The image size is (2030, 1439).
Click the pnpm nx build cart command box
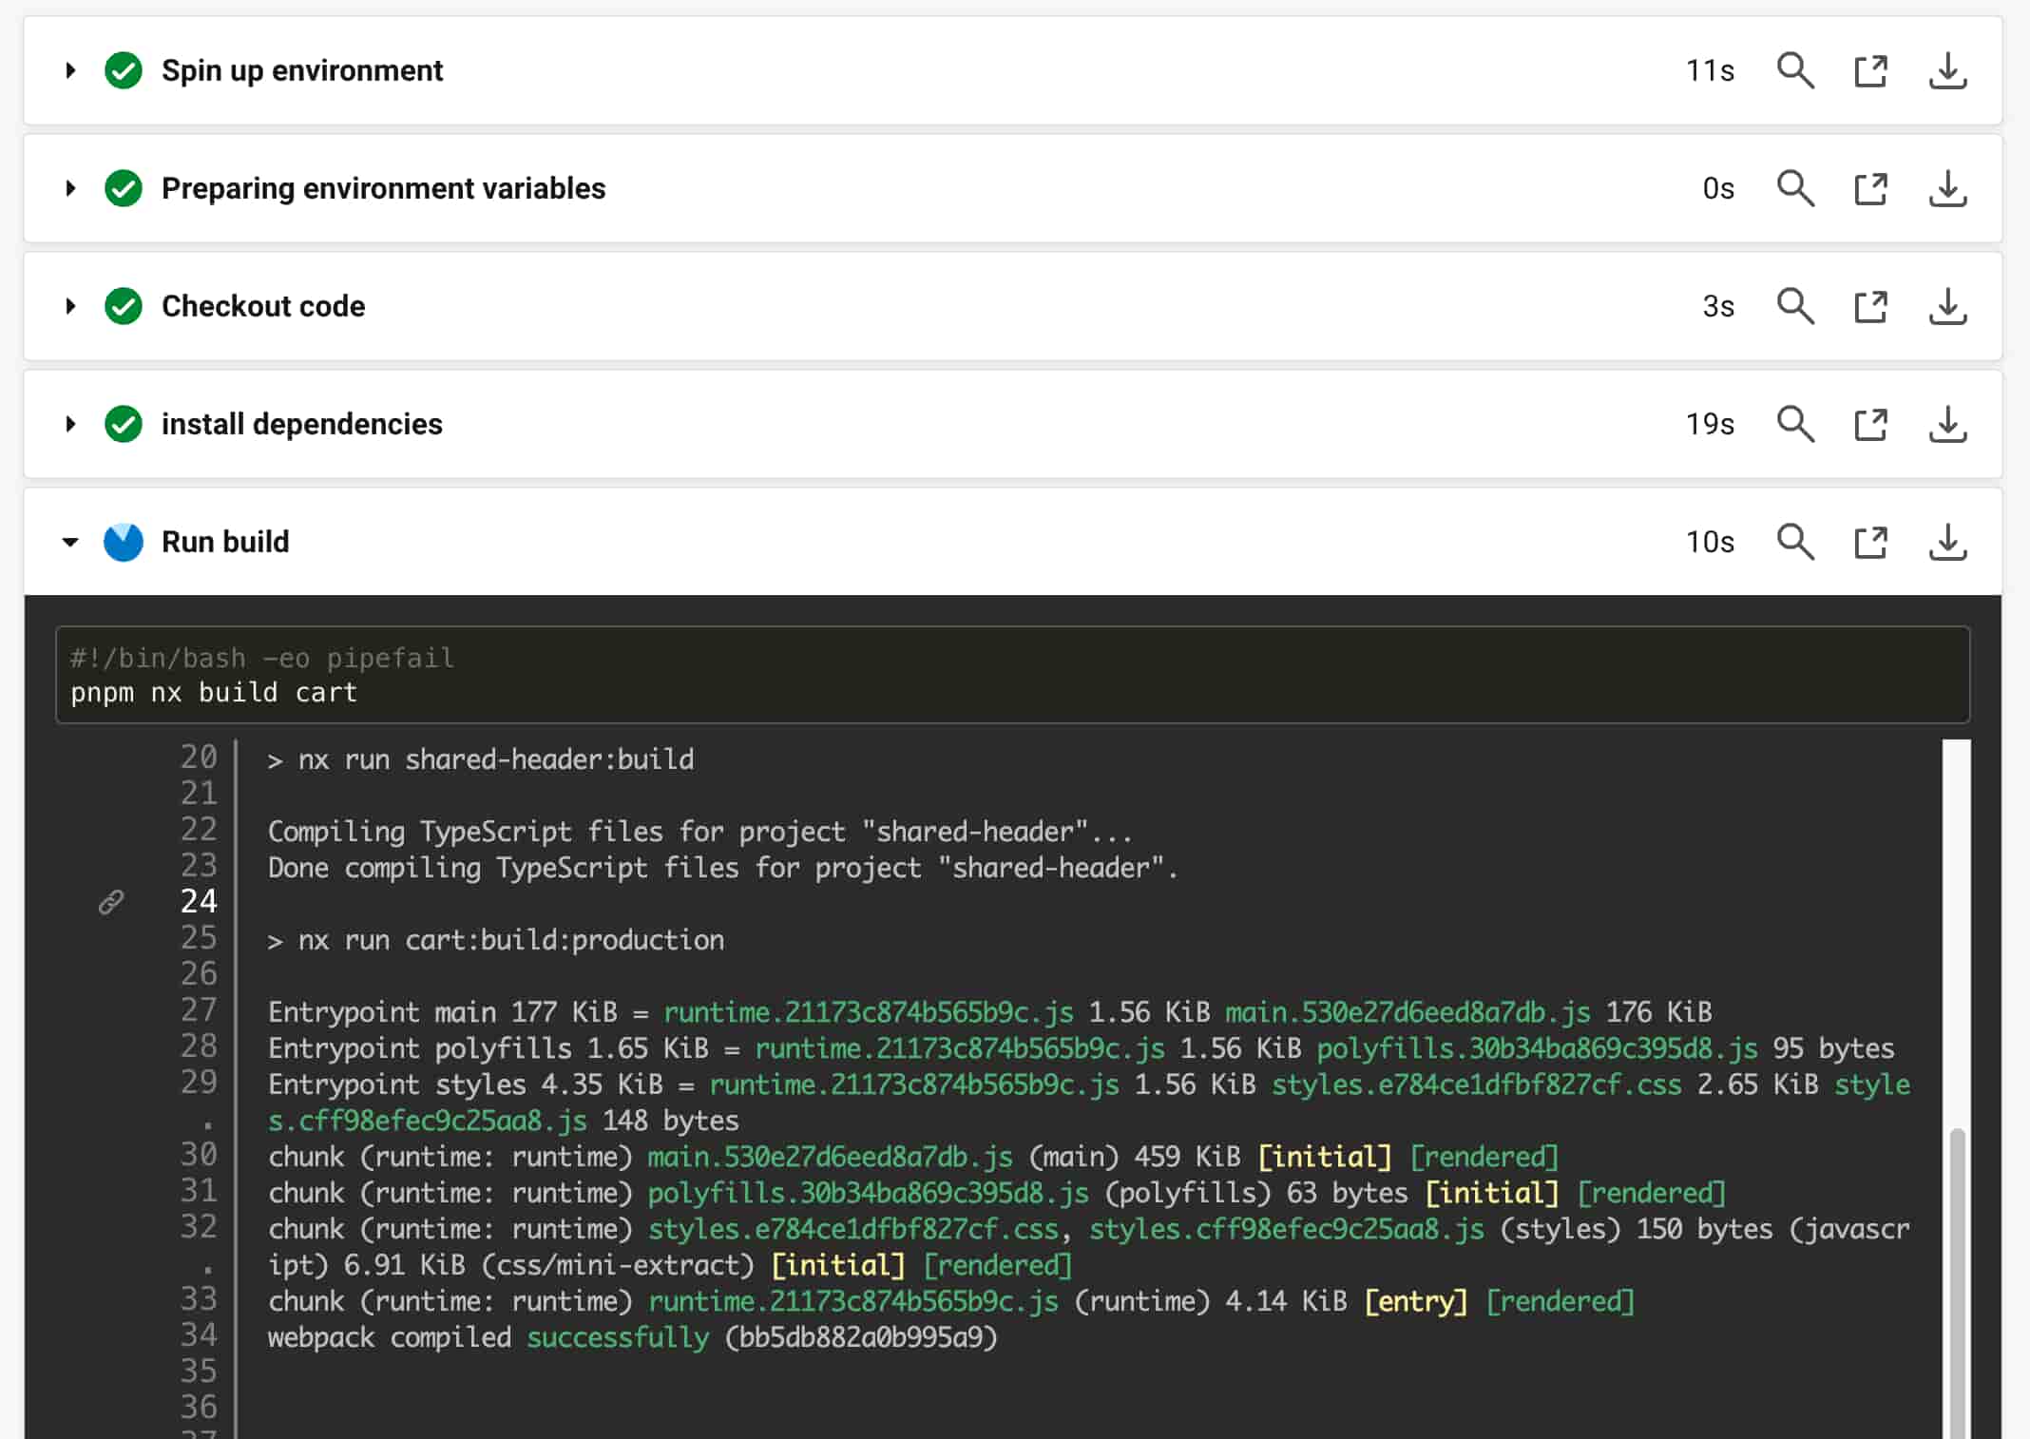click(1012, 675)
